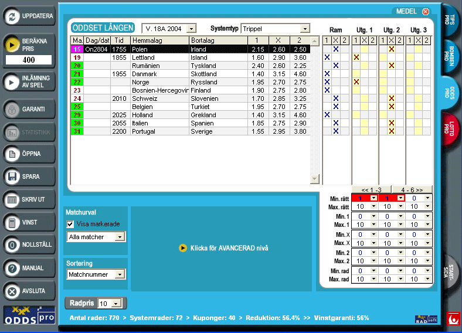Uncheck the Visa markerade checkbox
Screen dimensions: 462x333
point(70,224)
